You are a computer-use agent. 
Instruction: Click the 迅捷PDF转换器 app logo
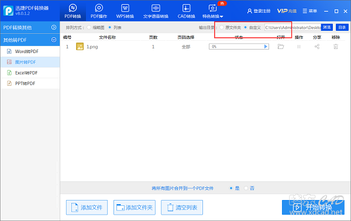click(x=8, y=10)
